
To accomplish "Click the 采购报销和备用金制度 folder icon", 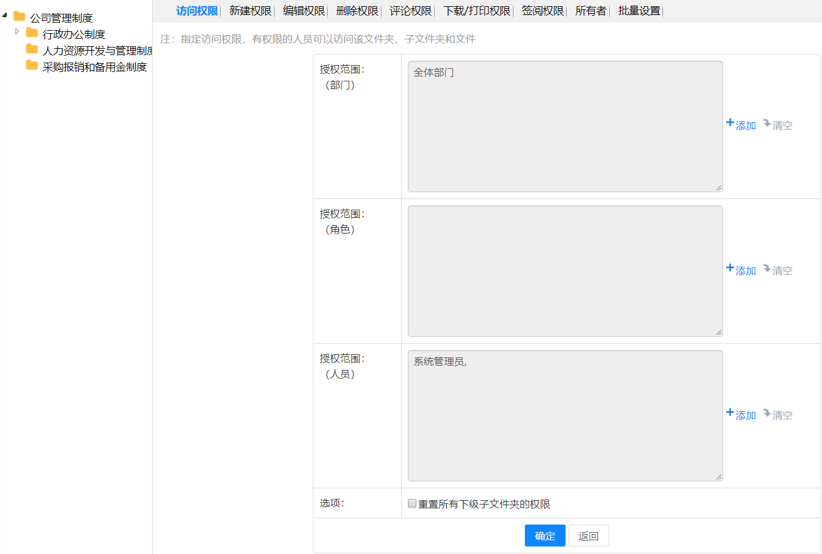I will coord(32,66).
